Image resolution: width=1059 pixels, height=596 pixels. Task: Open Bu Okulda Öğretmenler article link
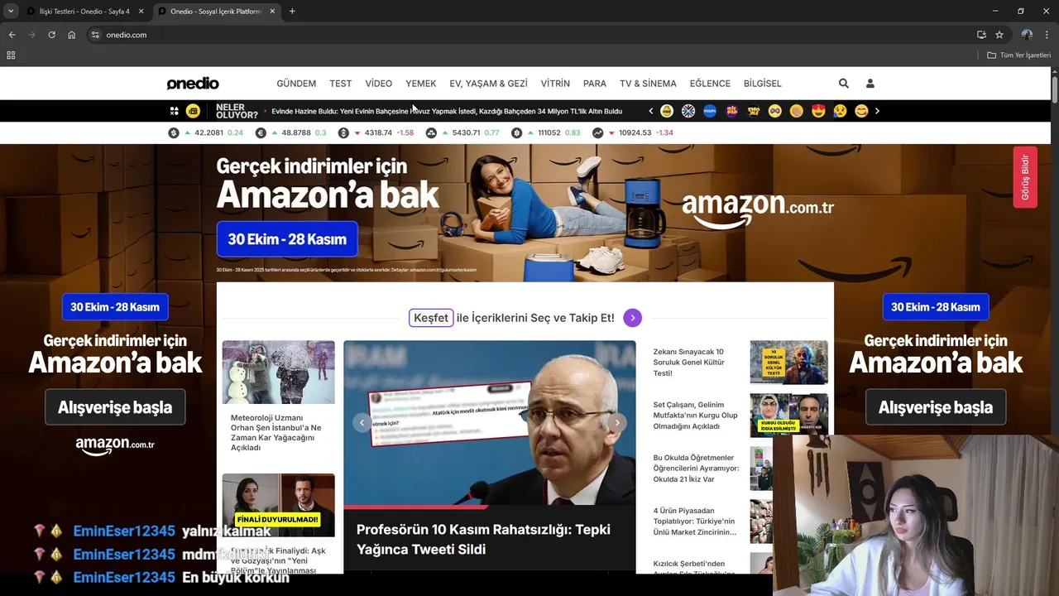694,469
